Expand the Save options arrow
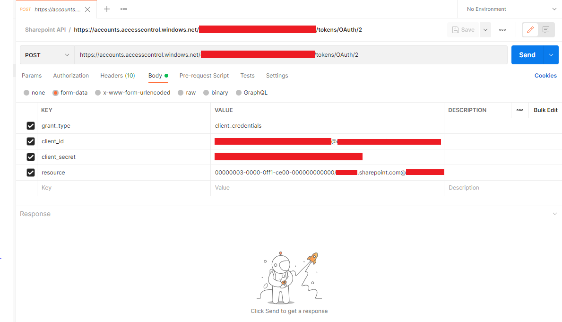Image resolution: width=562 pixels, height=322 pixels. click(485, 30)
